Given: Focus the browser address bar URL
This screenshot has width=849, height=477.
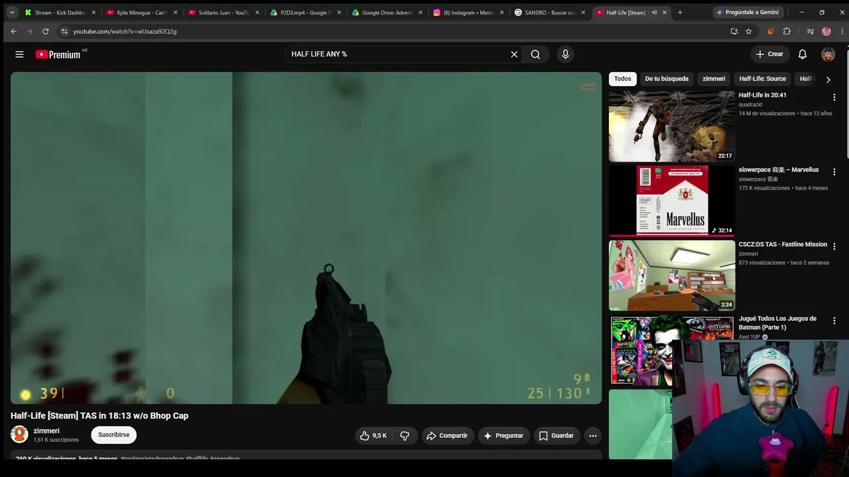Looking at the screenshot, I should coord(125,31).
